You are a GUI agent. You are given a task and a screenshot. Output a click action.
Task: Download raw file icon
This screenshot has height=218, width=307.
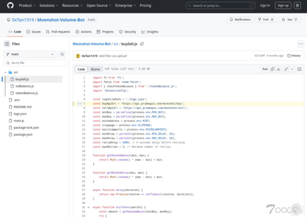coord(278,69)
